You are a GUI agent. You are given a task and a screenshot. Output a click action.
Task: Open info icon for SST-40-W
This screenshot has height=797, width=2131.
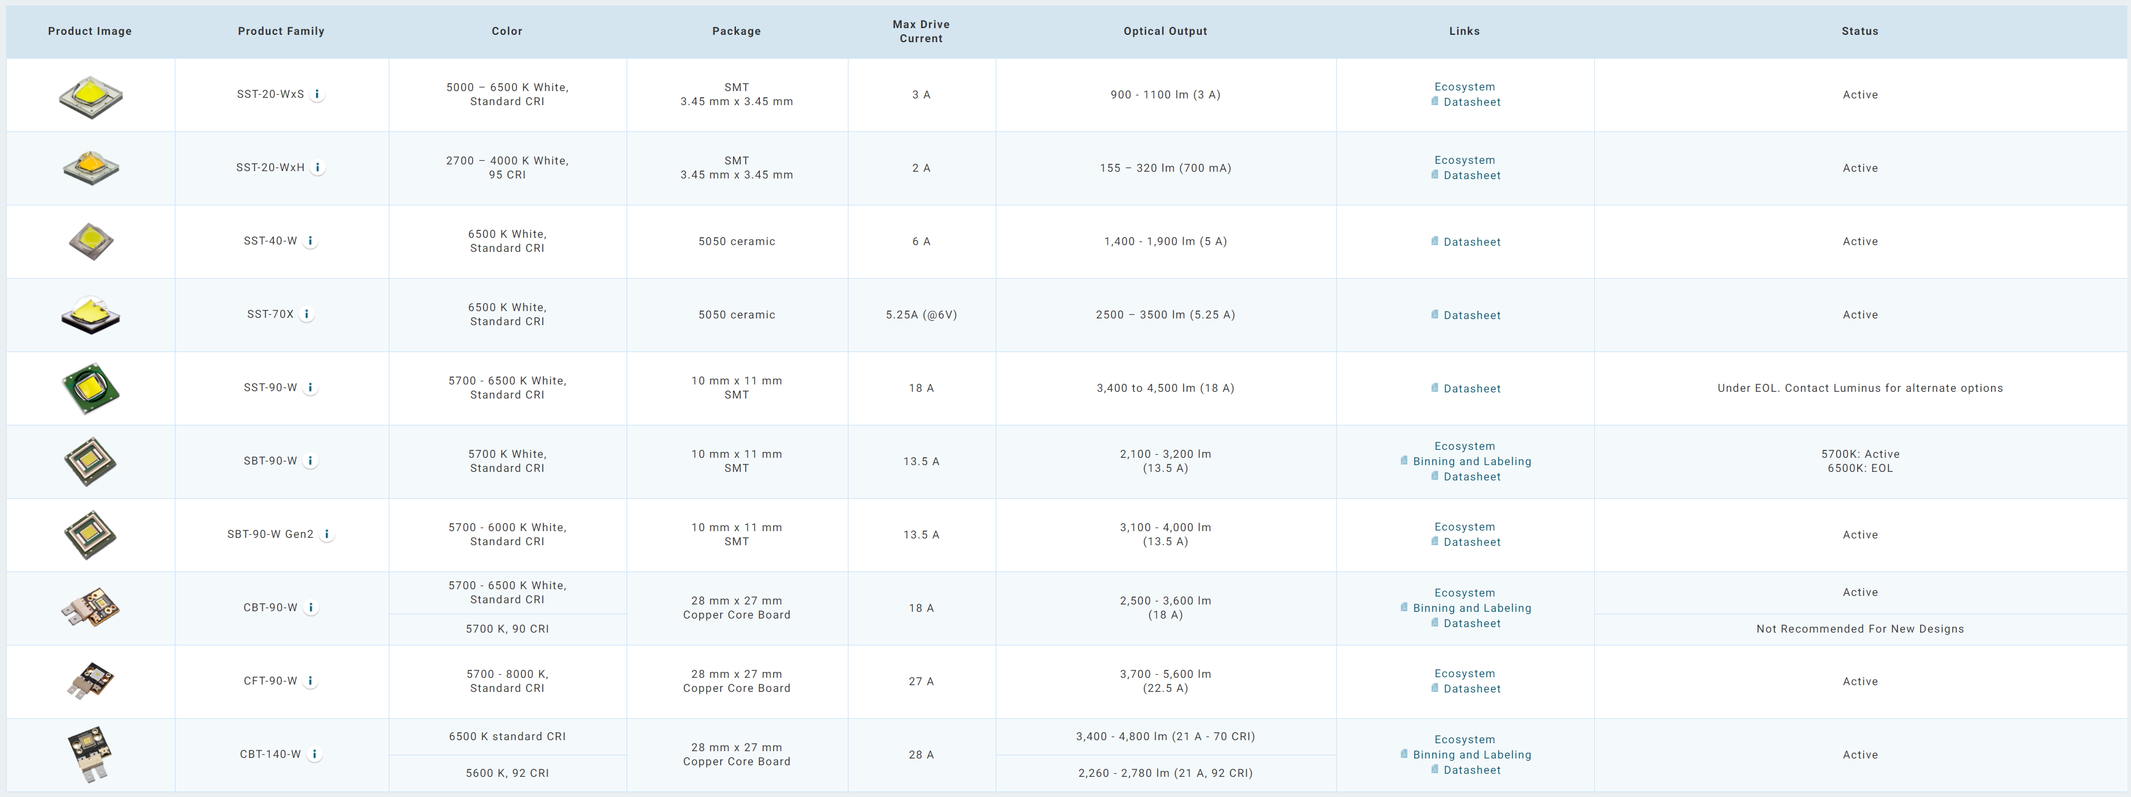[310, 241]
